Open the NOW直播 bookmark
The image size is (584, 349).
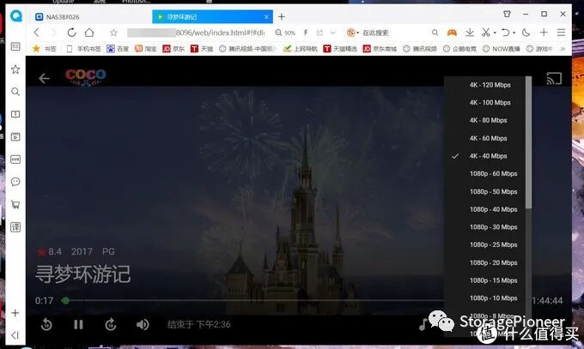click(x=501, y=49)
